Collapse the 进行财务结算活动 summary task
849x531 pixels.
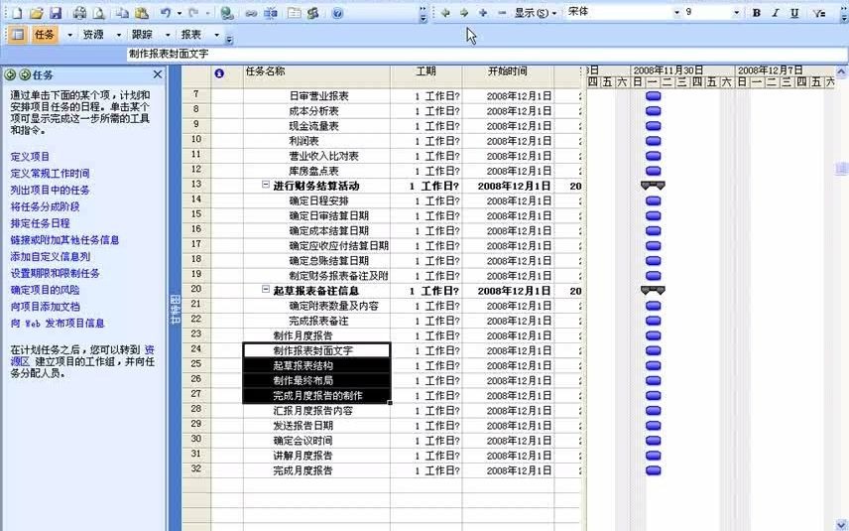pyautogui.click(x=266, y=185)
